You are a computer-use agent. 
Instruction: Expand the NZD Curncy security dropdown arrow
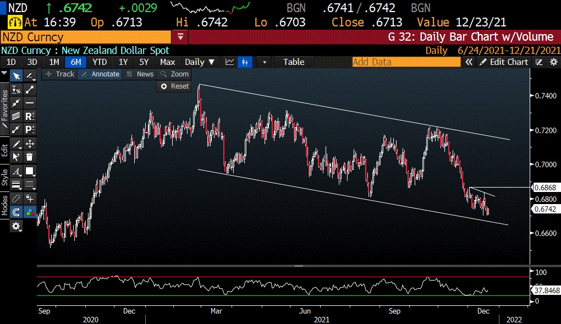[181, 37]
